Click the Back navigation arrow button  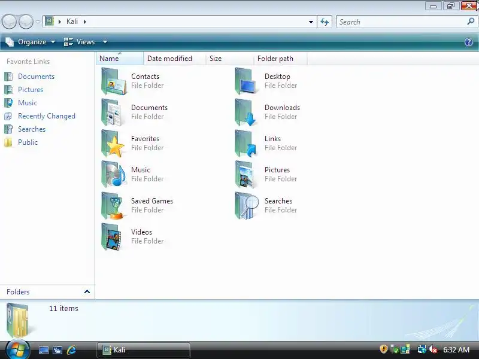tap(9, 22)
